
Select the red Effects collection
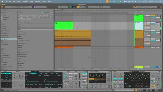coord(4,14)
